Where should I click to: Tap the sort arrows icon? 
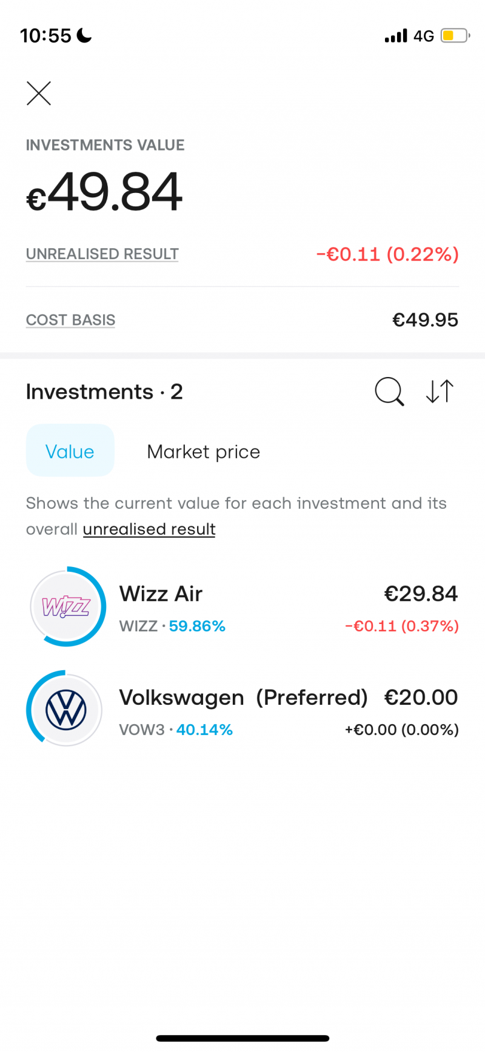click(440, 392)
